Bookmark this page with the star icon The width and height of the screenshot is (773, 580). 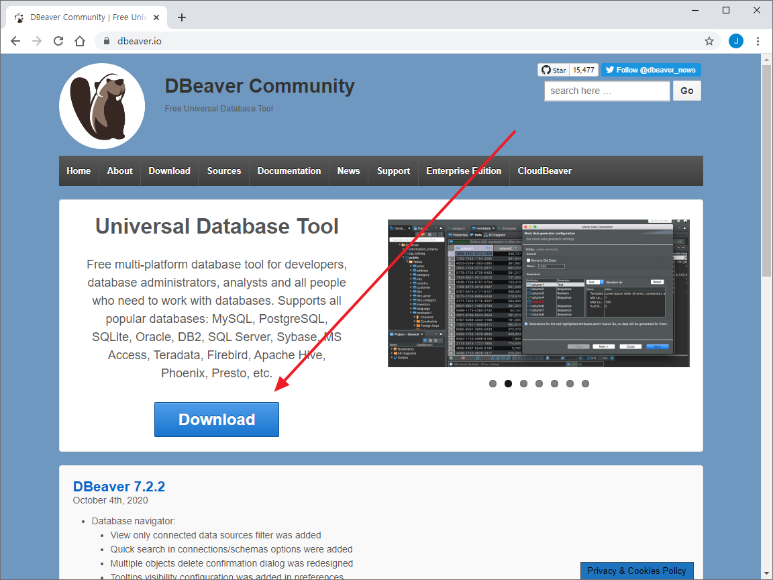point(709,41)
